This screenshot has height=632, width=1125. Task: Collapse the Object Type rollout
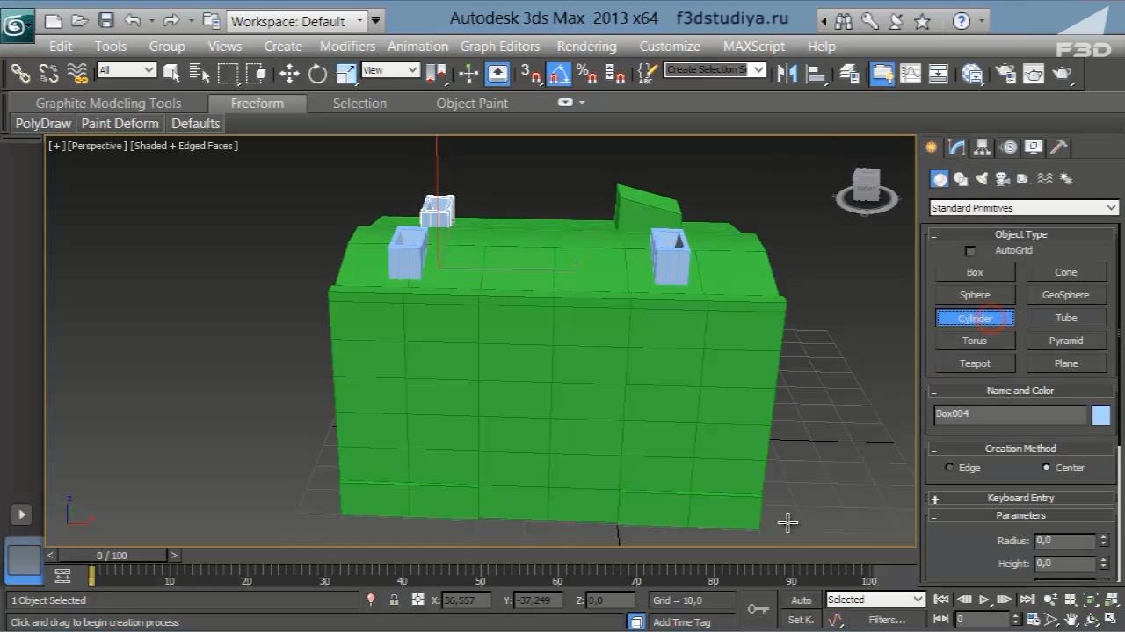[x=1020, y=234]
